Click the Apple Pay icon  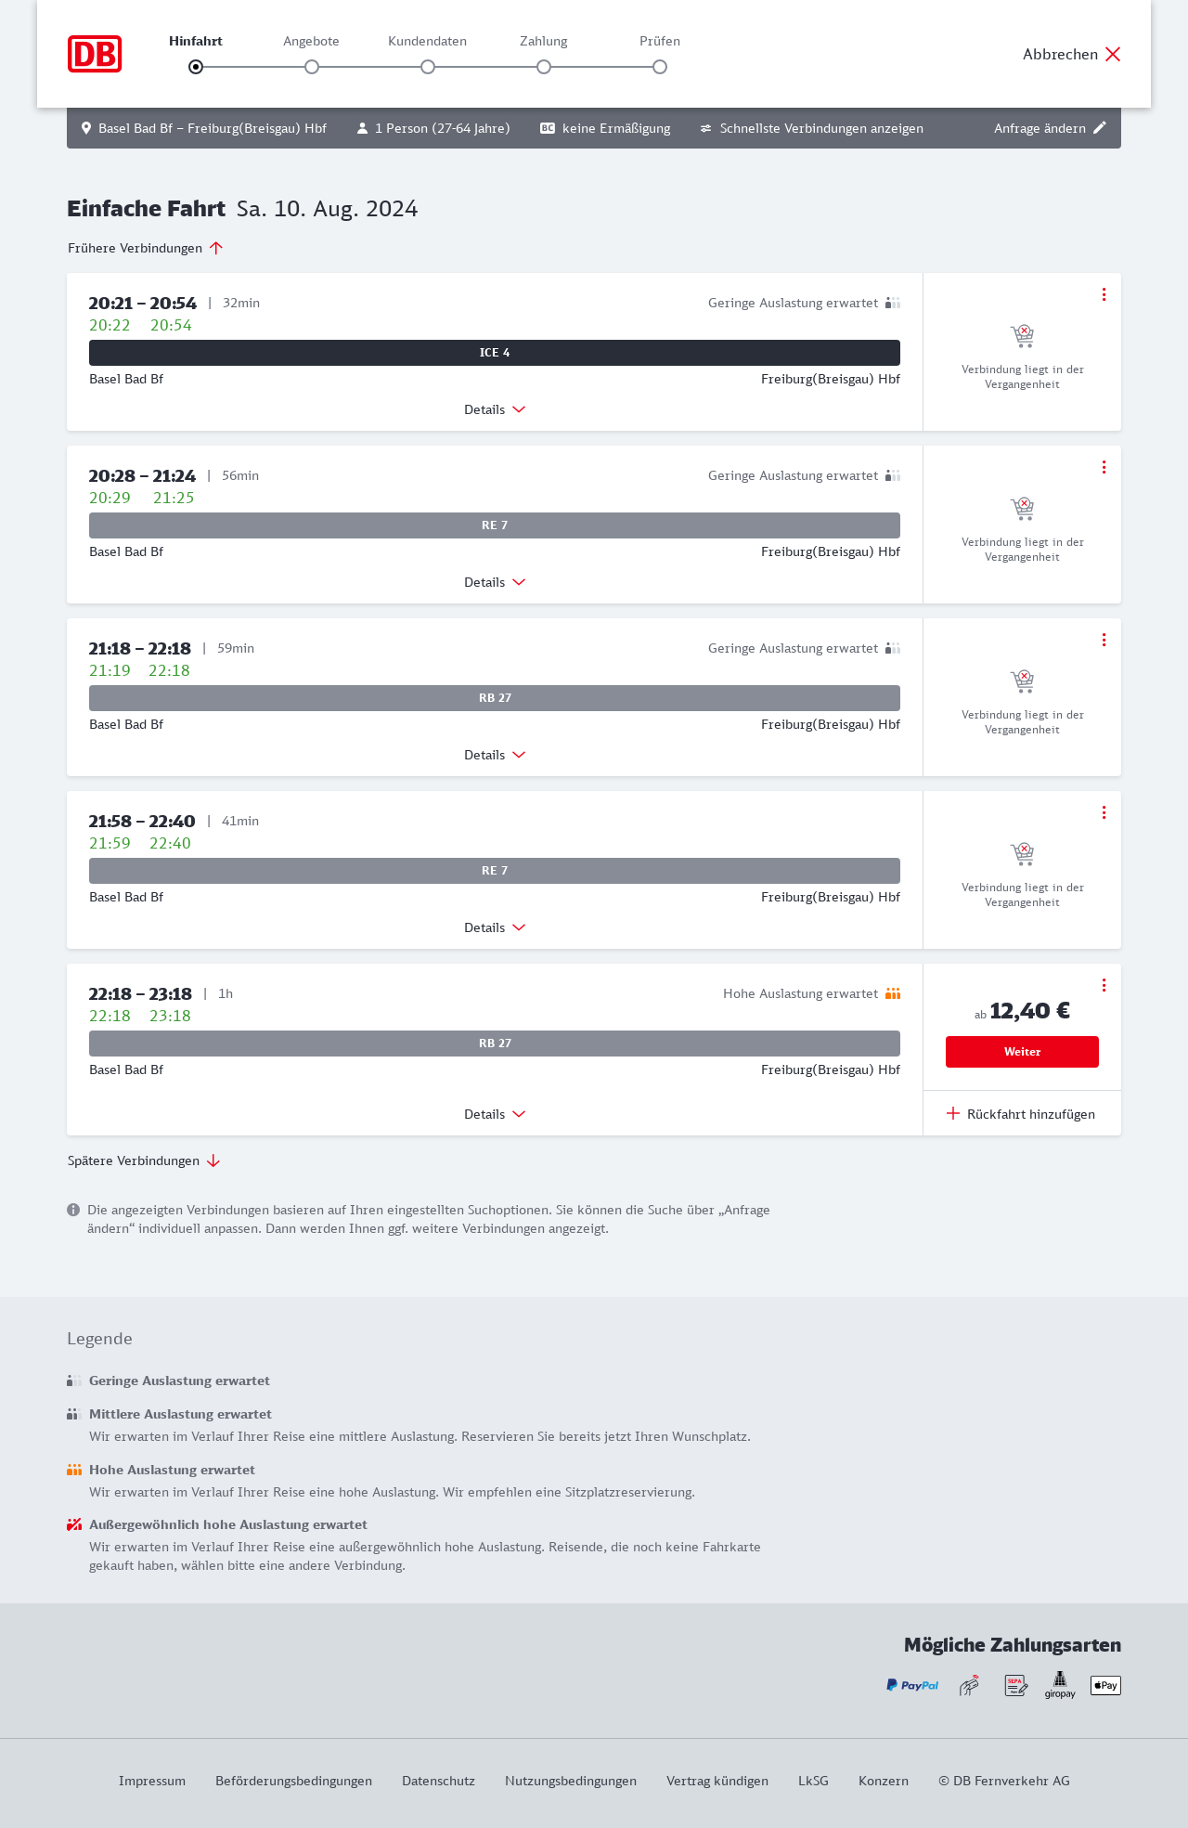1105,1685
